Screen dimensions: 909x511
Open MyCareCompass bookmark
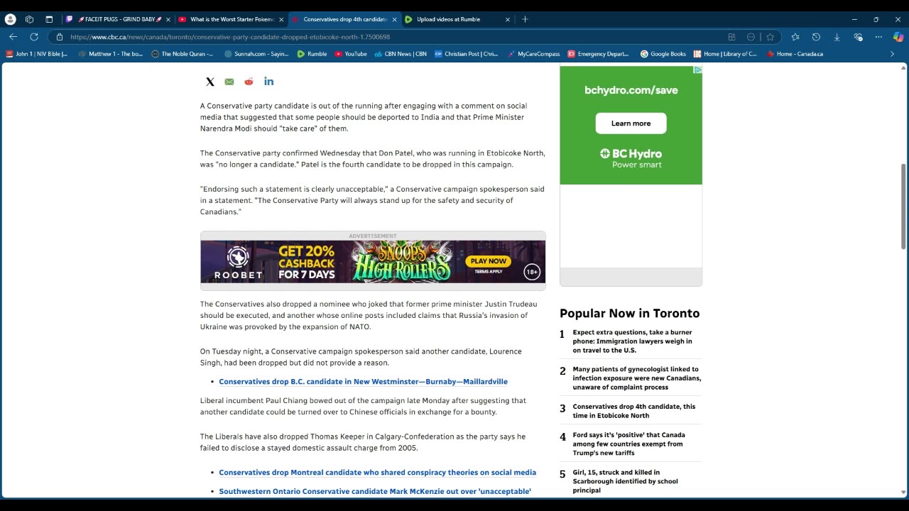point(533,54)
